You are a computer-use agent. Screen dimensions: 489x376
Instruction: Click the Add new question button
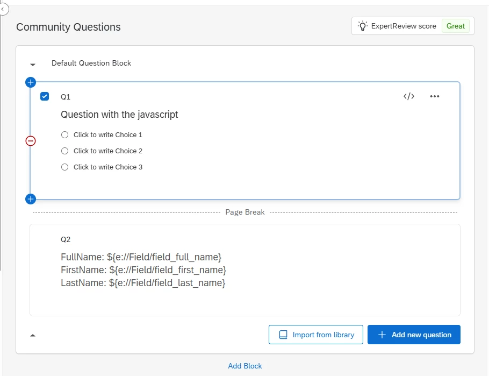[x=414, y=335]
